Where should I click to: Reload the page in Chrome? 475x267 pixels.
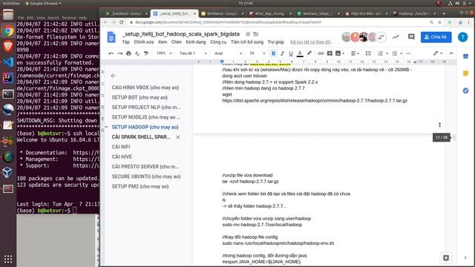click(x=122, y=22)
